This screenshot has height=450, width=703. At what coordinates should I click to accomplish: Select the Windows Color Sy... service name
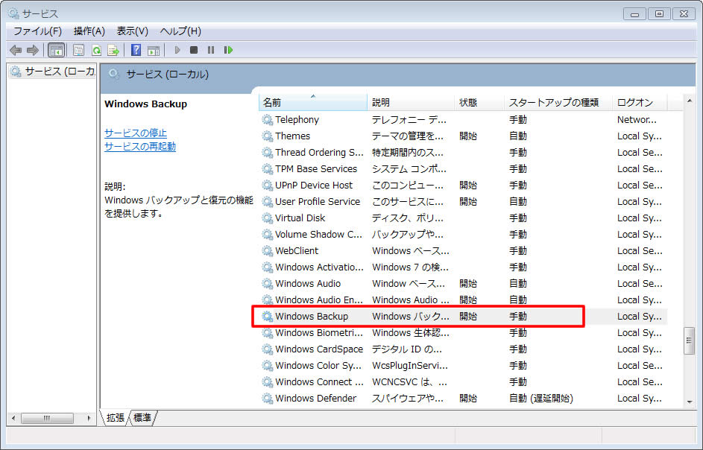click(318, 366)
